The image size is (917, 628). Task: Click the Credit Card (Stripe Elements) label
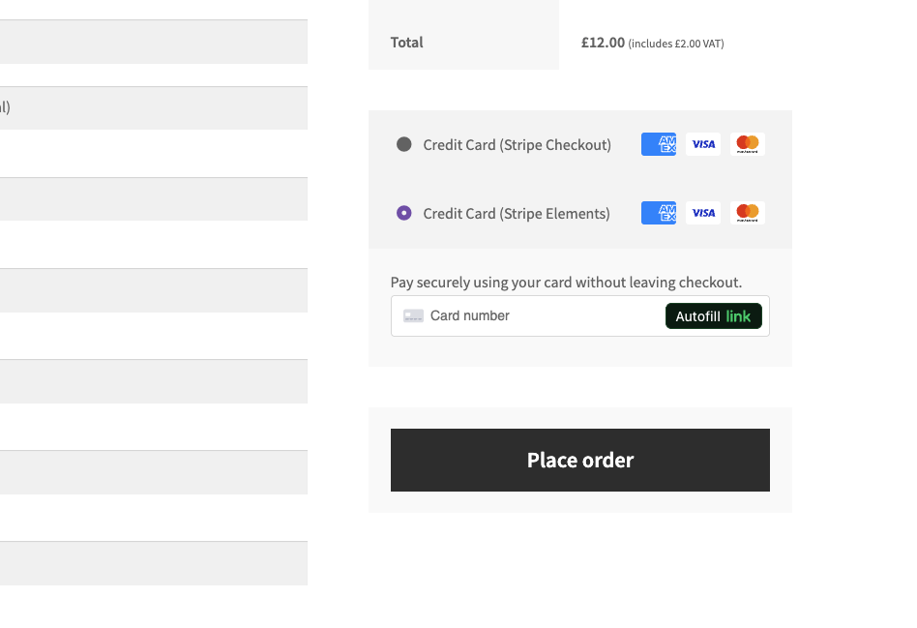click(517, 214)
